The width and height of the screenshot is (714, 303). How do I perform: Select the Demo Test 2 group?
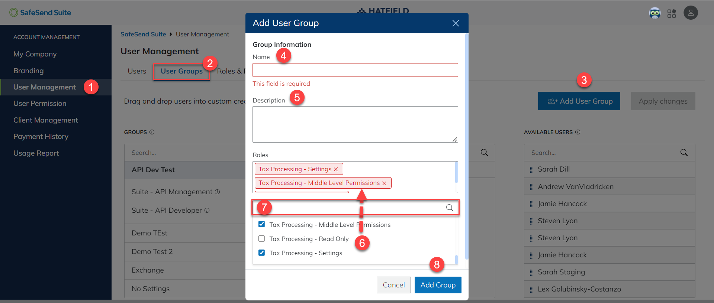click(152, 252)
